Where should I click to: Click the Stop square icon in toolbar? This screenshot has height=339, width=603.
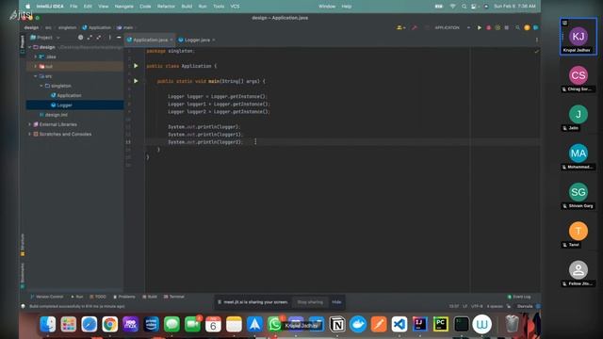click(x=507, y=27)
